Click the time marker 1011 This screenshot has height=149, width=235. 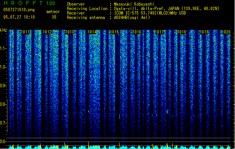click(x=25, y=32)
